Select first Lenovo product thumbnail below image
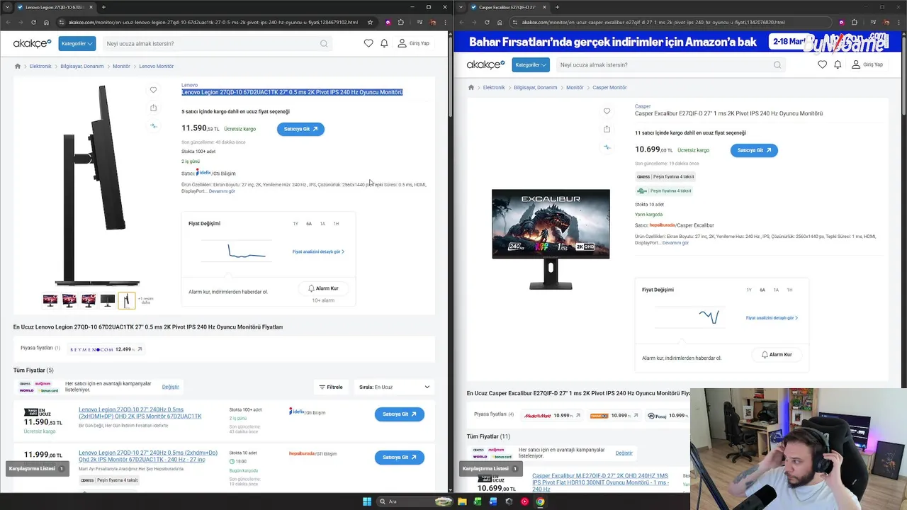This screenshot has width=907, height=510. [50, 300]
